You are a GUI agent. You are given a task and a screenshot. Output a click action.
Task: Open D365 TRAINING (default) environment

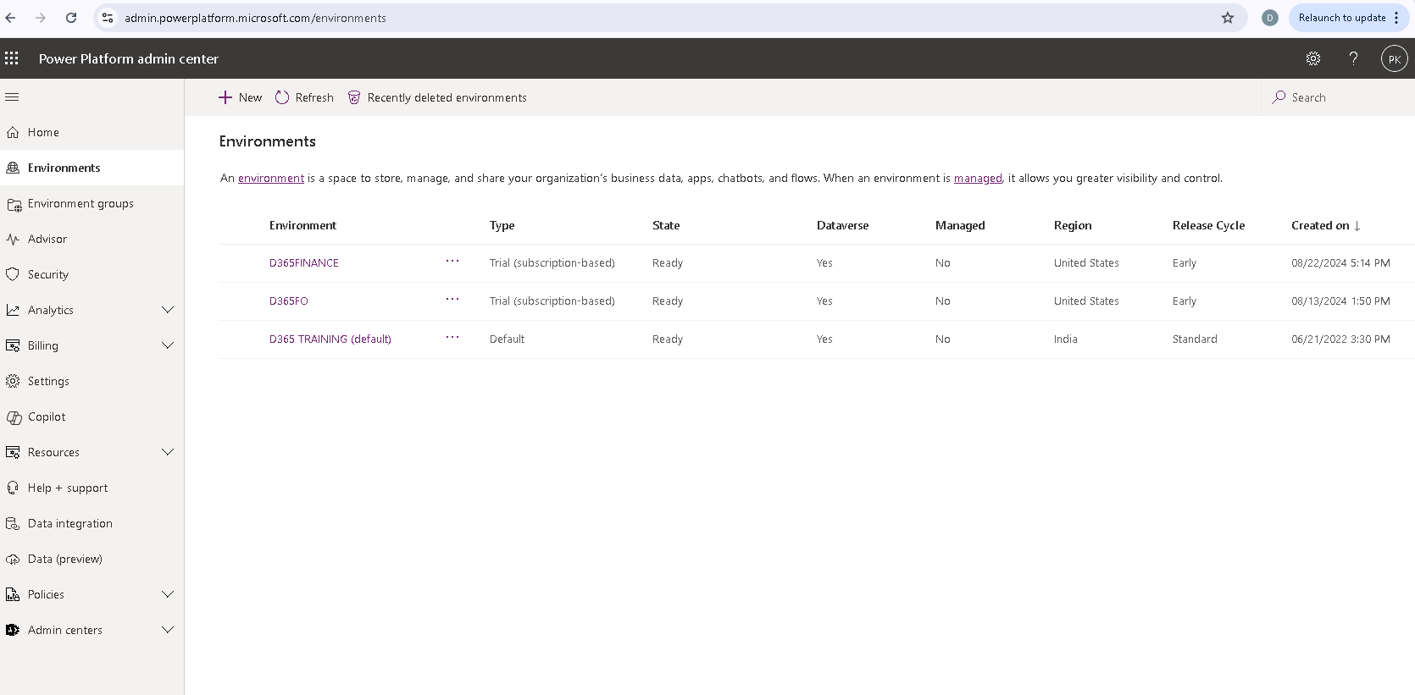click(330, 339)
